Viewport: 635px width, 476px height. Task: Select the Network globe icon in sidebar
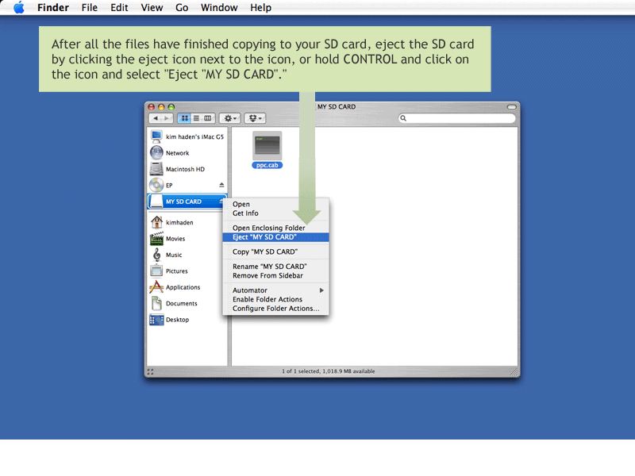(x=156, y=152)
